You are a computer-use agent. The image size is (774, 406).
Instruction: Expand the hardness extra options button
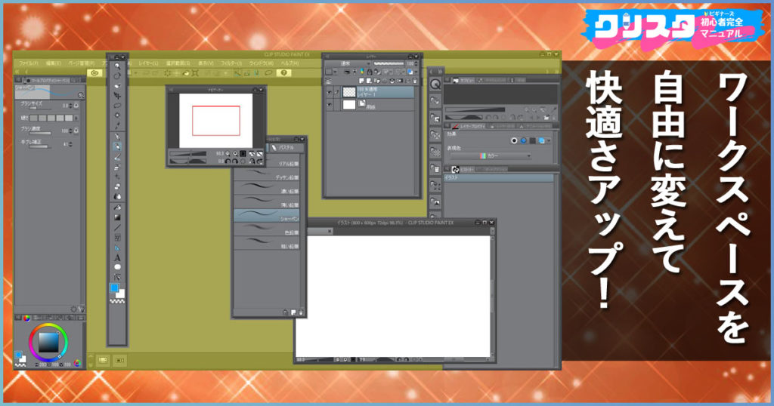tap(76, 118)
